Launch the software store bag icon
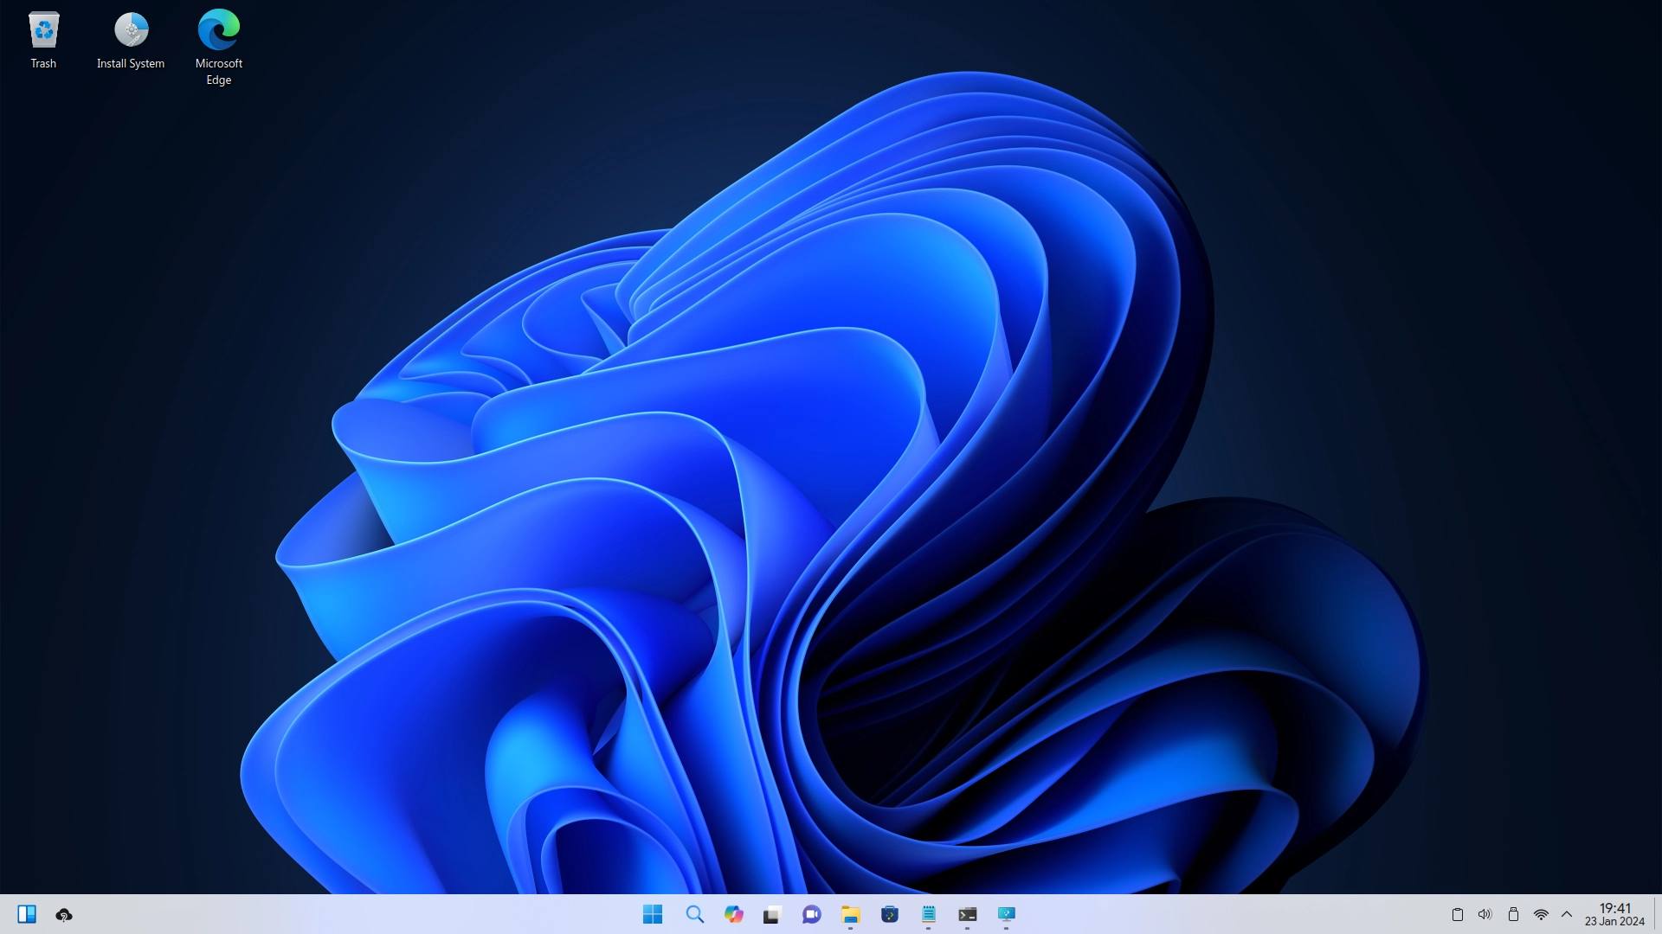The image size is (1662, 934). coord(890,914)
